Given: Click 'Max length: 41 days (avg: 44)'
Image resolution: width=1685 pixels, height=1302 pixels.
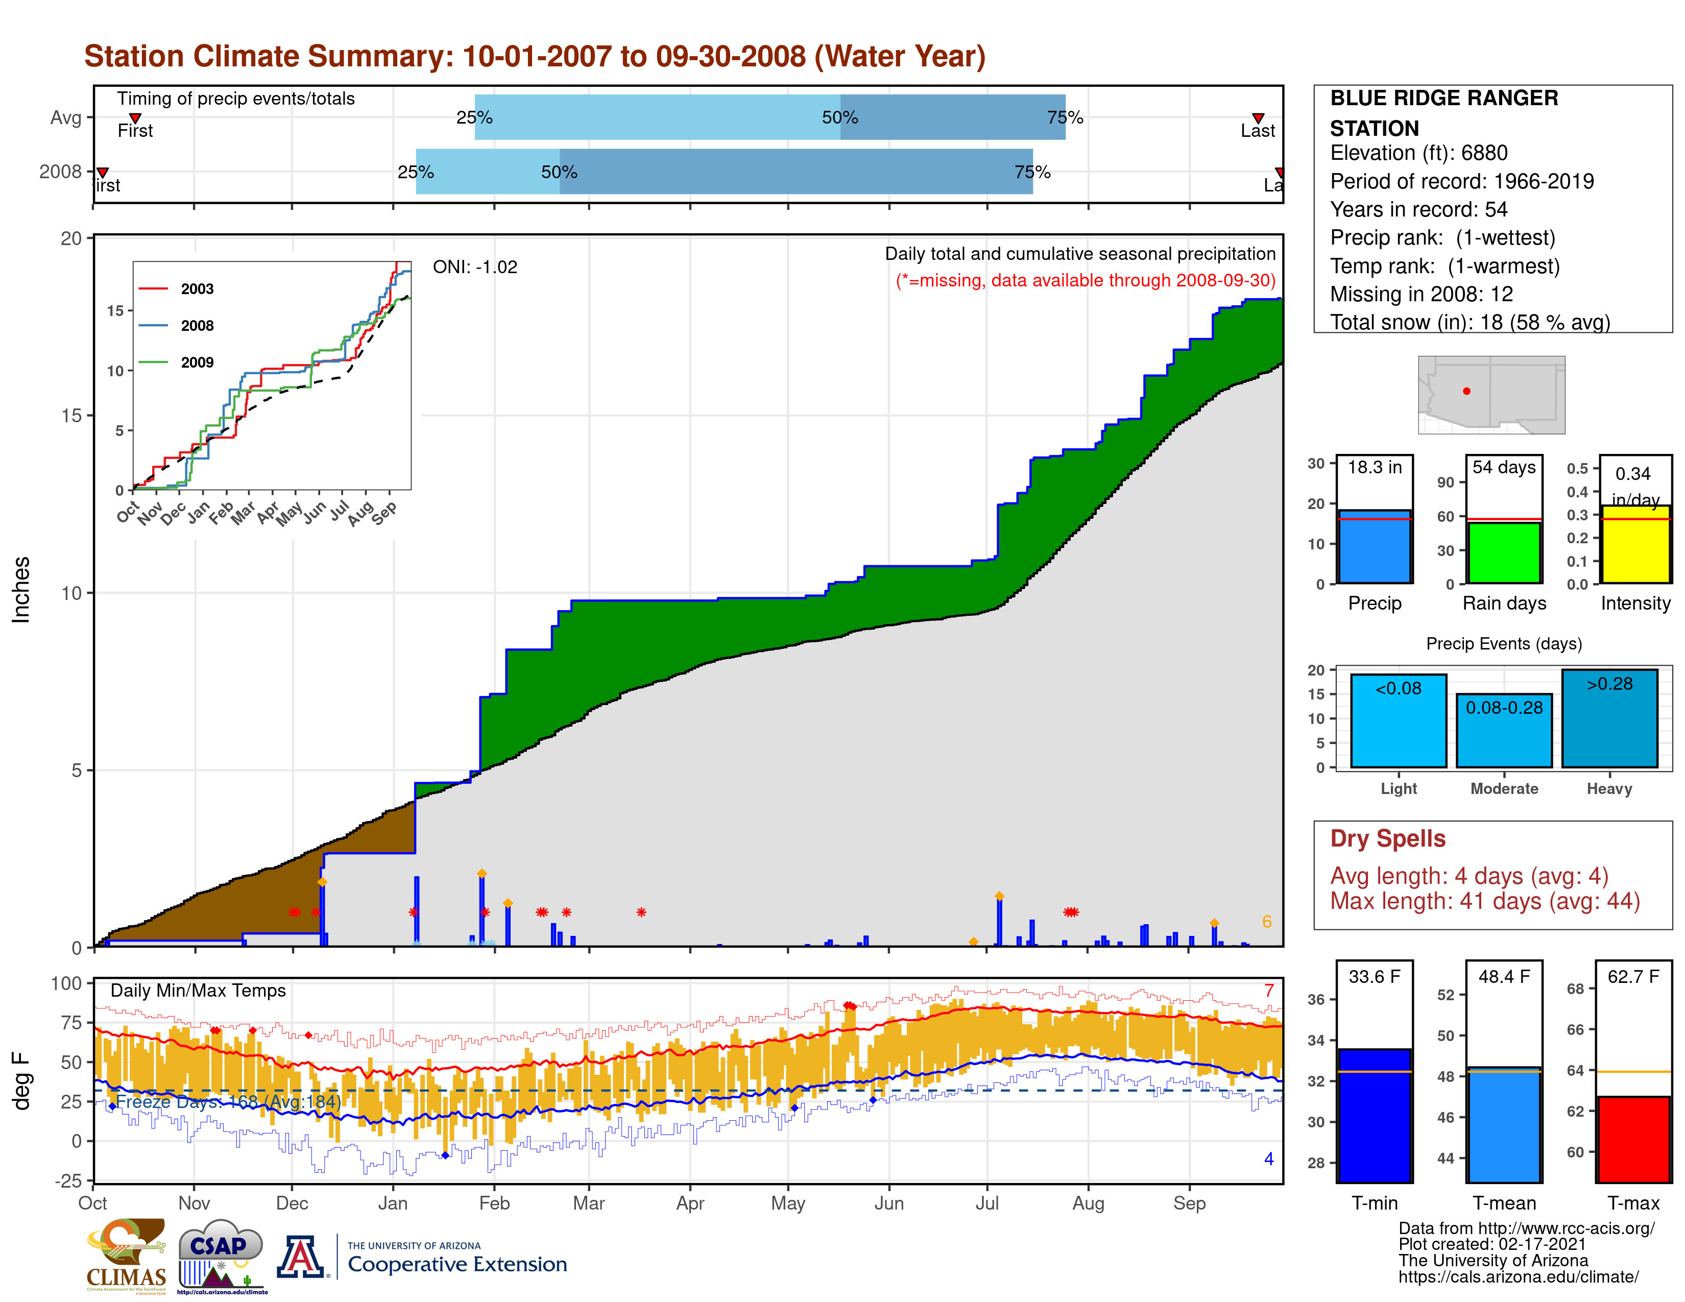Looking at the screenshot, I should point(1484,901).
